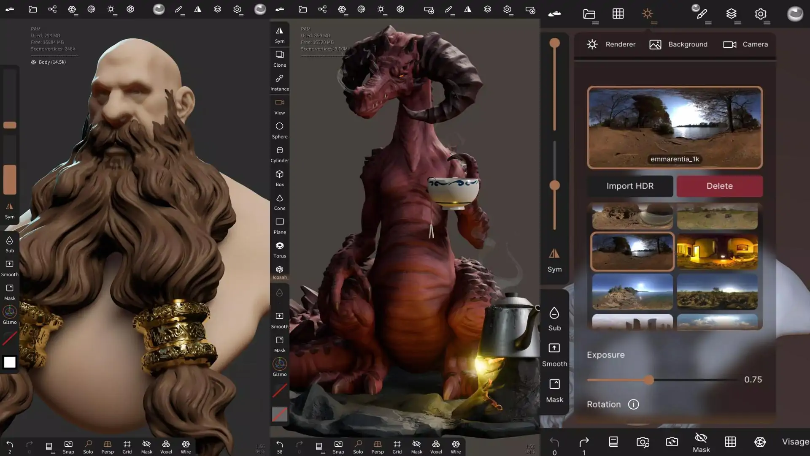Click the Import HDR button
The height and width of the screenshot is (456, 810).
(630, 186)
